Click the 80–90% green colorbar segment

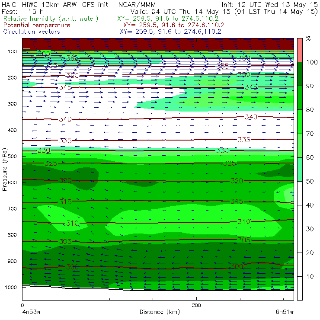click(x=300, y=98)
